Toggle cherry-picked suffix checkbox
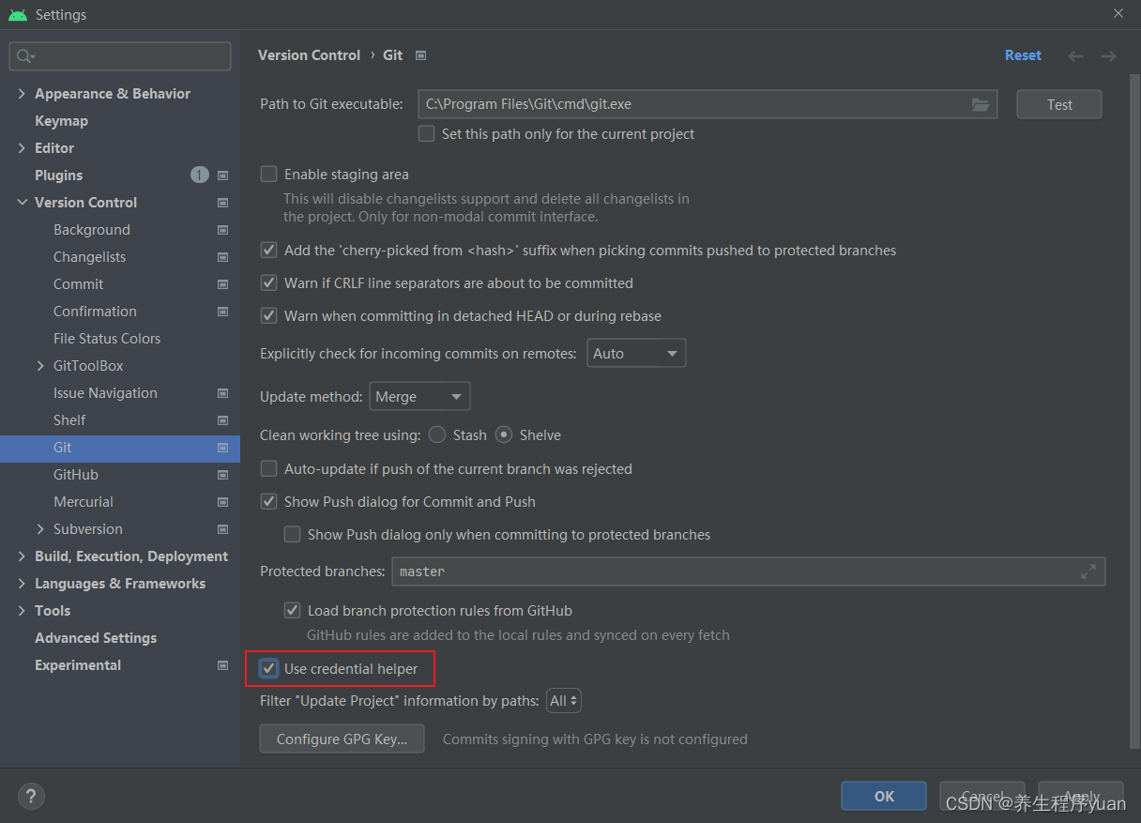The width and height of the screenshot is (1141, 823). 269,251
